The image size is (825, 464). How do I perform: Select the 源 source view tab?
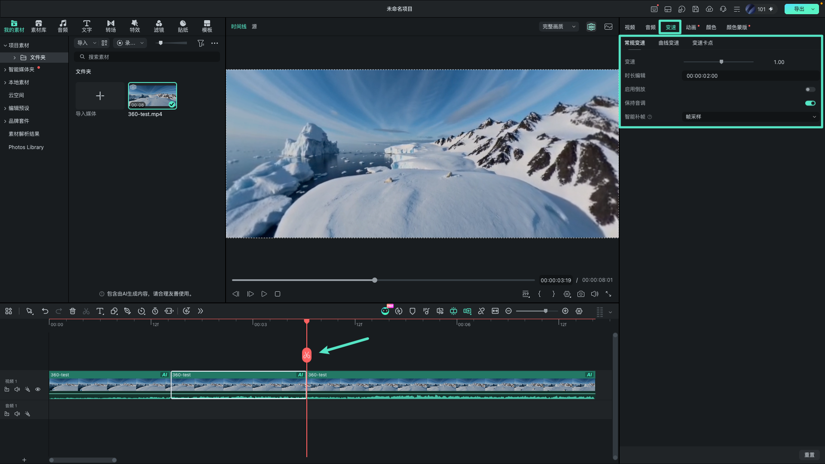tap(254, 27)
